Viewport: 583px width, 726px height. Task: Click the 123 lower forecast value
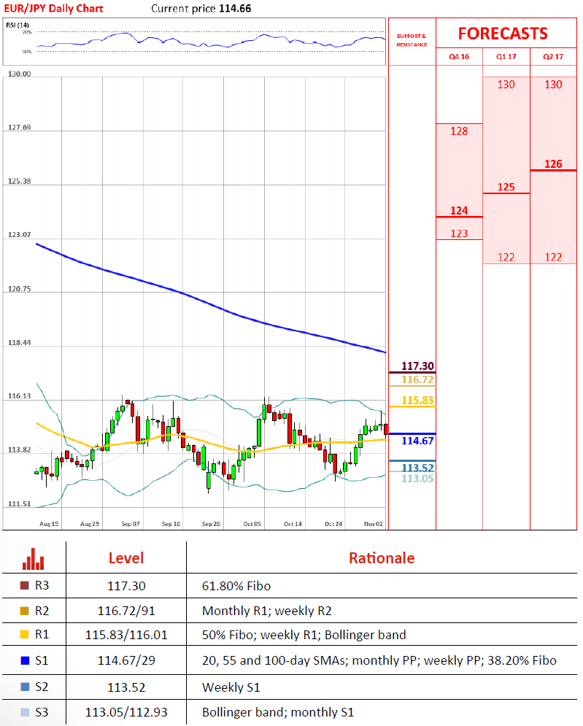click(x=459, y=233)
